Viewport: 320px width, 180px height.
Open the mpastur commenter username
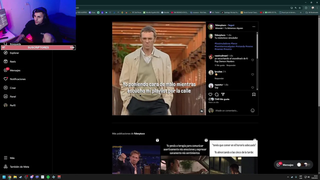(218, 85)
